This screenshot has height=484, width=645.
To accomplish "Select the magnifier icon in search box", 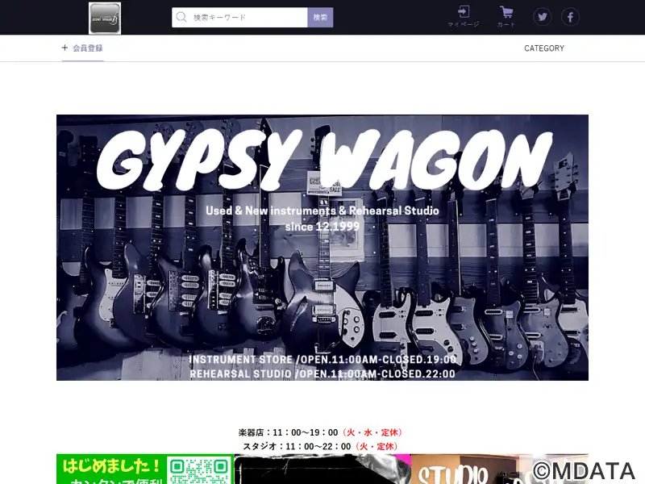I will coord(181,17).
